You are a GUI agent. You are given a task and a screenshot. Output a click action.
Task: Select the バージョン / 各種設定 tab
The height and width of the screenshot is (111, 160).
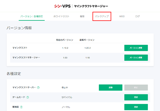pyautogui.click(x=32, y=16)
